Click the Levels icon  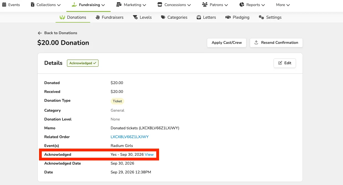point(135,17)
